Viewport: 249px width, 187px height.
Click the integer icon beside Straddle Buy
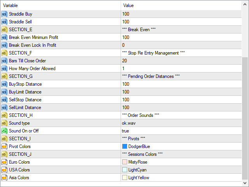[4, 14]
